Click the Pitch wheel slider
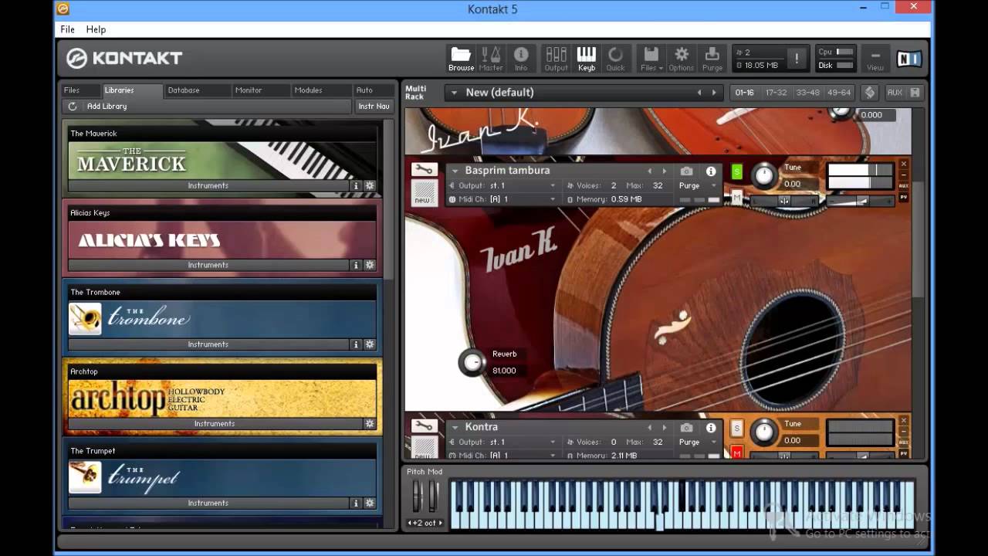The height and width of the screenshot is (556, 988). click(x=418, y=496)
